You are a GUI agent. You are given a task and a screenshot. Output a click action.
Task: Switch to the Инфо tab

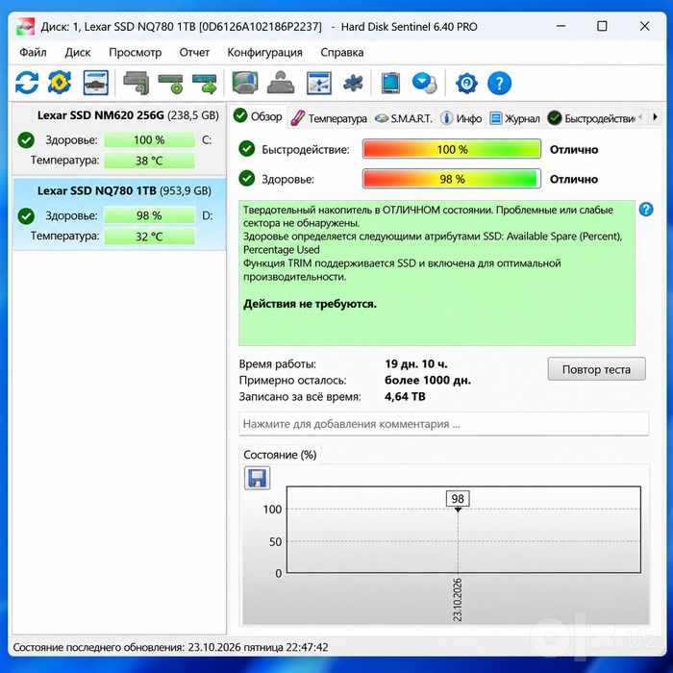[x=461, y=118]
